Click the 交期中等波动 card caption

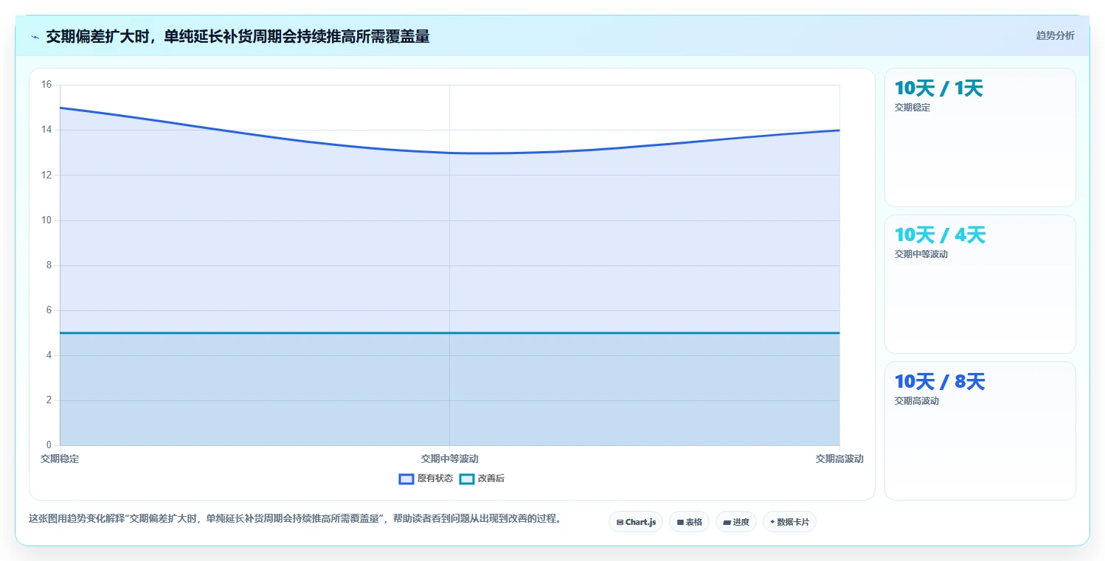(921, 254)
